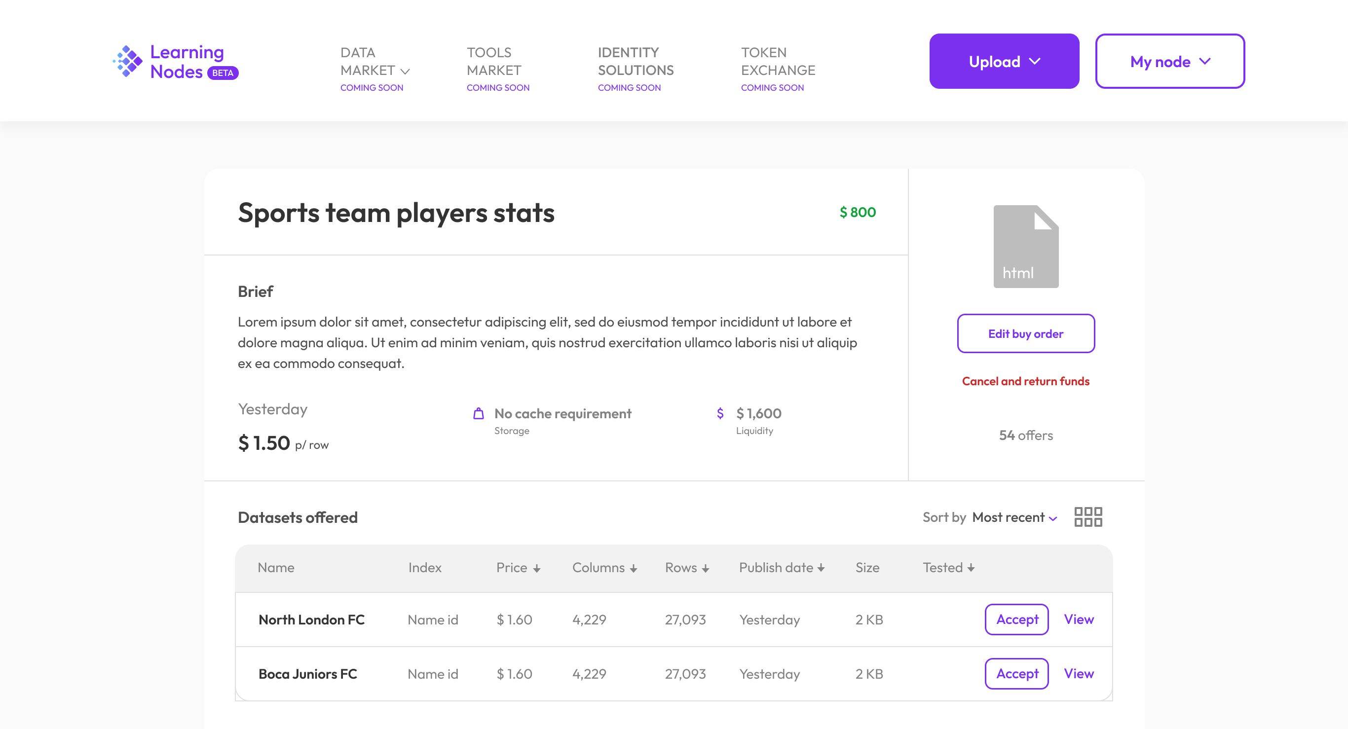This screenshot has height=729, width=1348.
Task: Sort datasets by Columns using its arrow
Action: tap(634, 568)
